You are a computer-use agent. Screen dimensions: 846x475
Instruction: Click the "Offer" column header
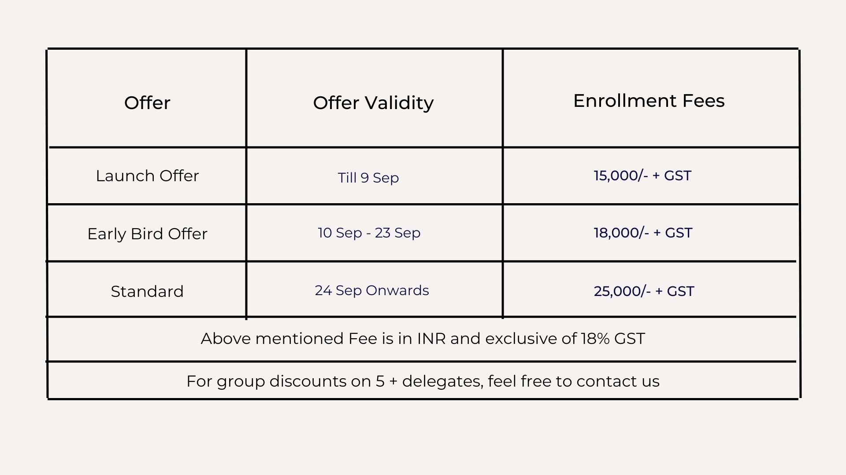pyautogui.click(x=147, y=103)
